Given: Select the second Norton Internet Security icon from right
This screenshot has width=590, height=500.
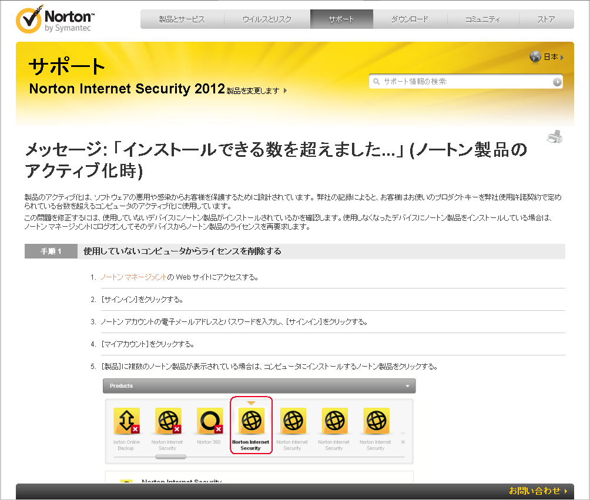Looking at the screenshot, I should click(x=334, y=420).
